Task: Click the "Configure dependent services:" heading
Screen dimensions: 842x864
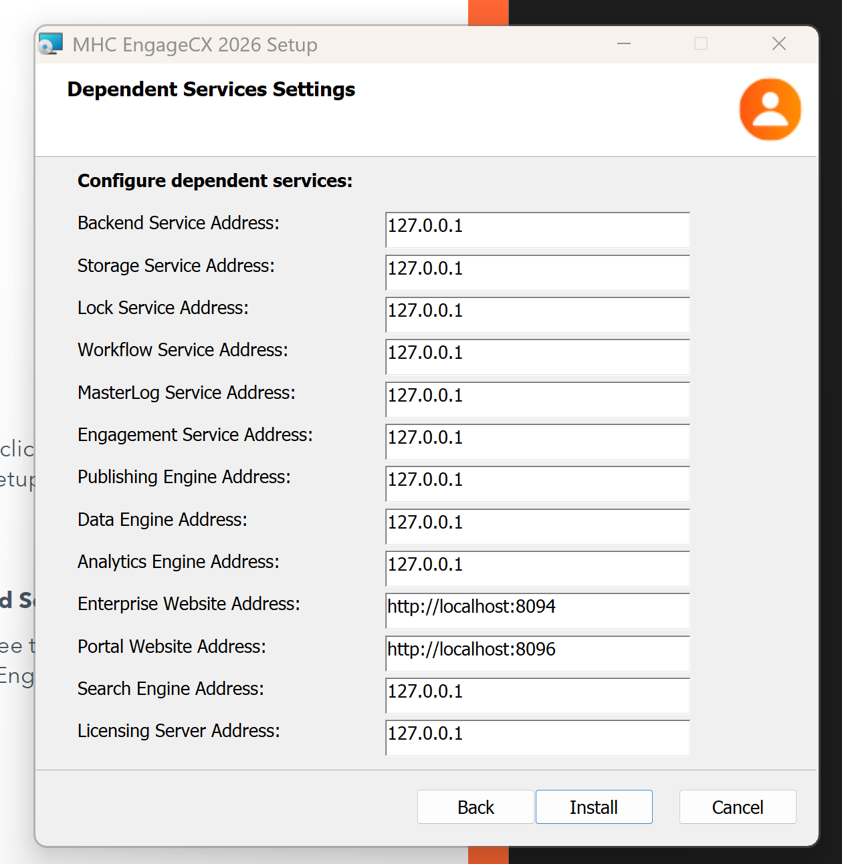Action: pos(215,181)
